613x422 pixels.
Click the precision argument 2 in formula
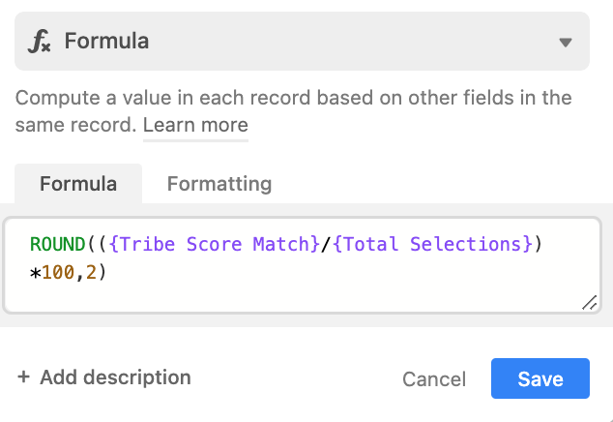(91, 272)
